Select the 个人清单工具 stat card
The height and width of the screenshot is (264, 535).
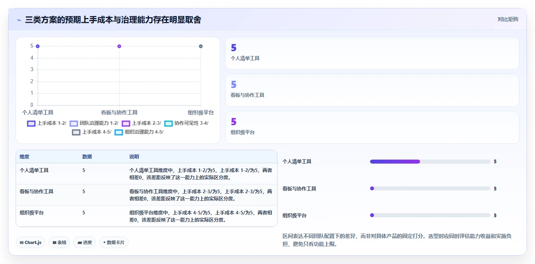click(372, 53)
